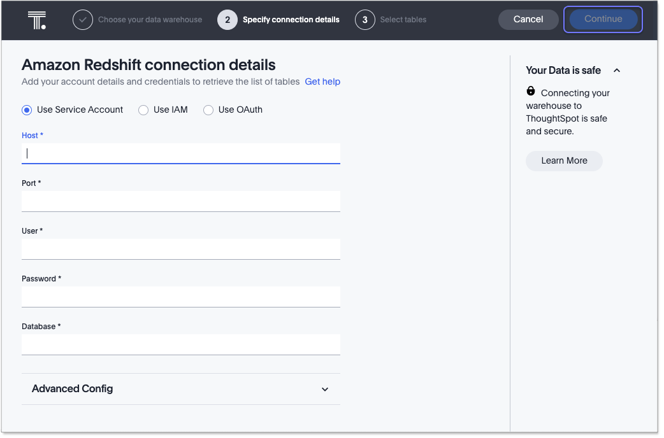664x438 pixels.
Task: Collapse the Your Data is safe panel
Action: pos(617,71)
